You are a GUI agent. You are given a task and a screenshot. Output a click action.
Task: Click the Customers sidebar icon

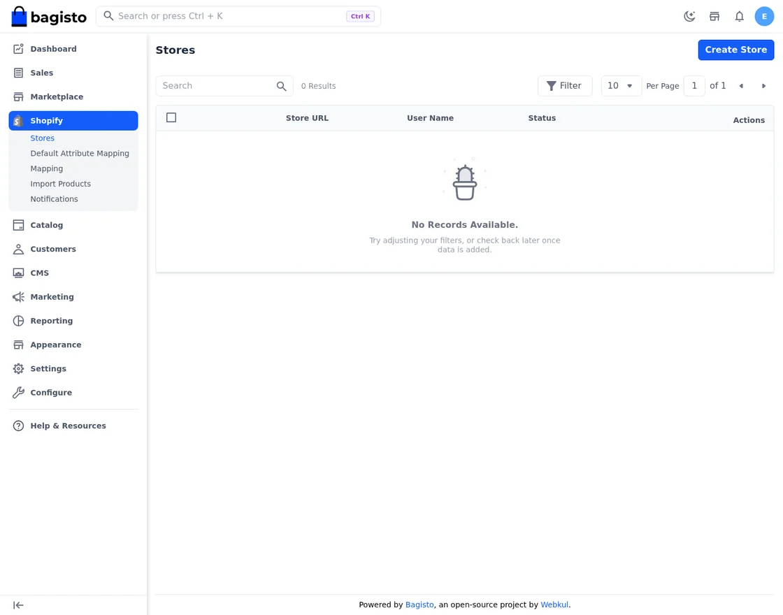[x=18, y=249]
